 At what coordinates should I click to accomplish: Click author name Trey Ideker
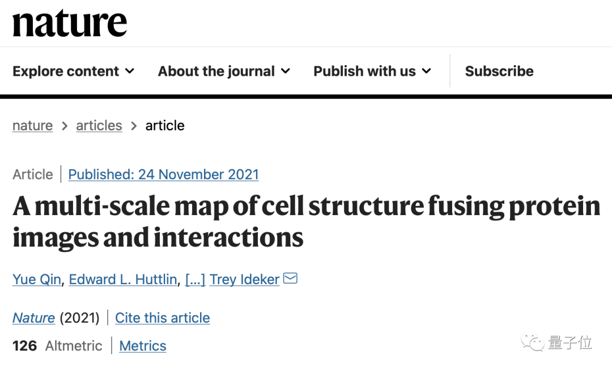[244, 280]
